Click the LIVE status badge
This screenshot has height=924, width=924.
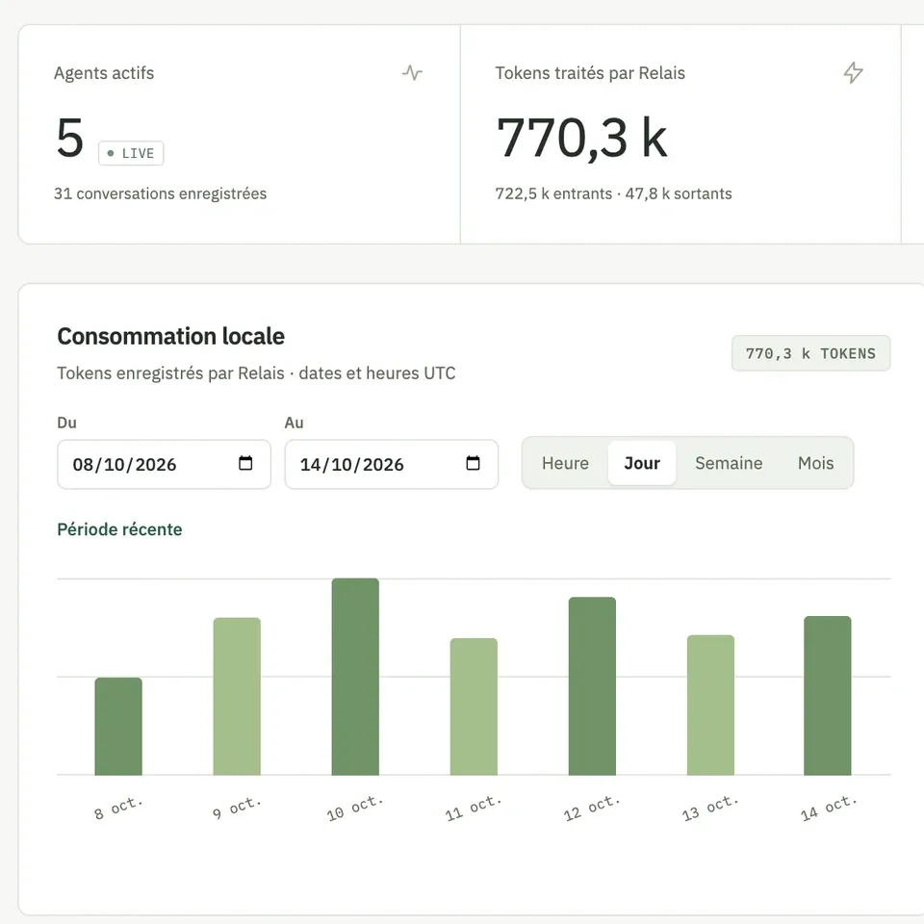click(x=131, y=153)
